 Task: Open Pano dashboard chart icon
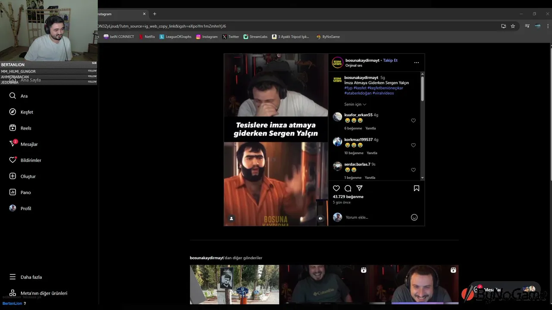(x=13, y=192)
